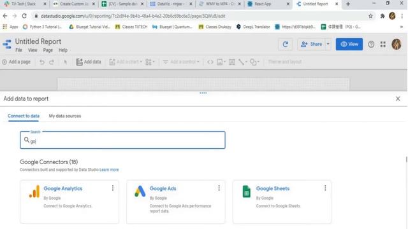The image size is (408, 229).
Task: Click the blue View button
Action: coord(349,44)
